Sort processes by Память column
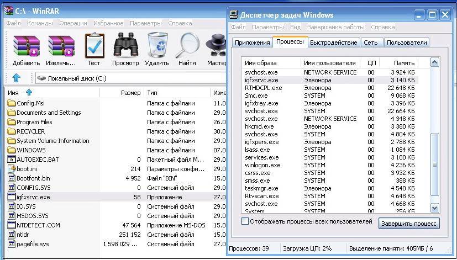 coord(398,62)
